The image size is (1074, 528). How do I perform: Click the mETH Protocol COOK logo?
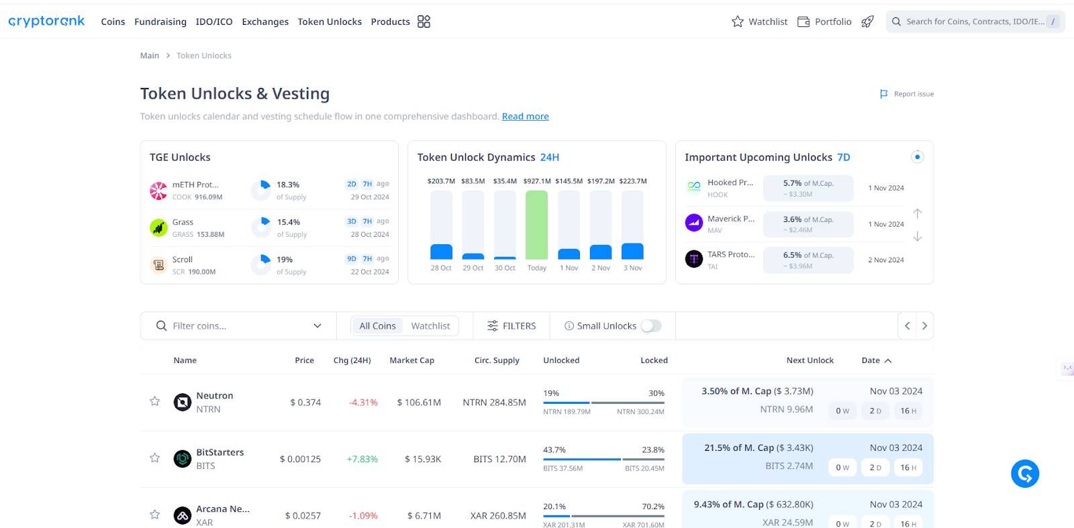coord(158,191)
